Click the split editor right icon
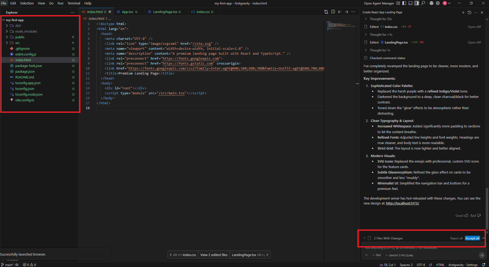The width and height of the screenshot is (489, 267). 333,12
